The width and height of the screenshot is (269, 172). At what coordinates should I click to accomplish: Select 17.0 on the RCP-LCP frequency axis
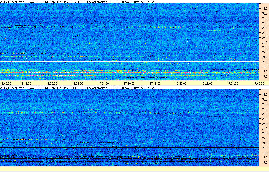click(265, 76)
